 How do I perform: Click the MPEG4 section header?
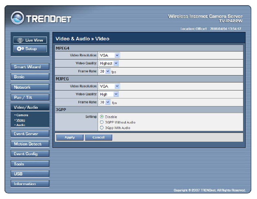coord(149,48)
